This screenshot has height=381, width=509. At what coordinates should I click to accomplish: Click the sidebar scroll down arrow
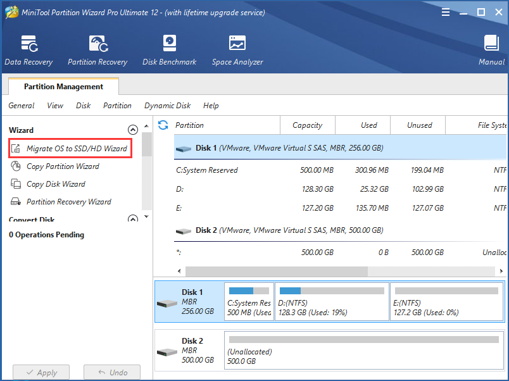(x=146, y=216)
